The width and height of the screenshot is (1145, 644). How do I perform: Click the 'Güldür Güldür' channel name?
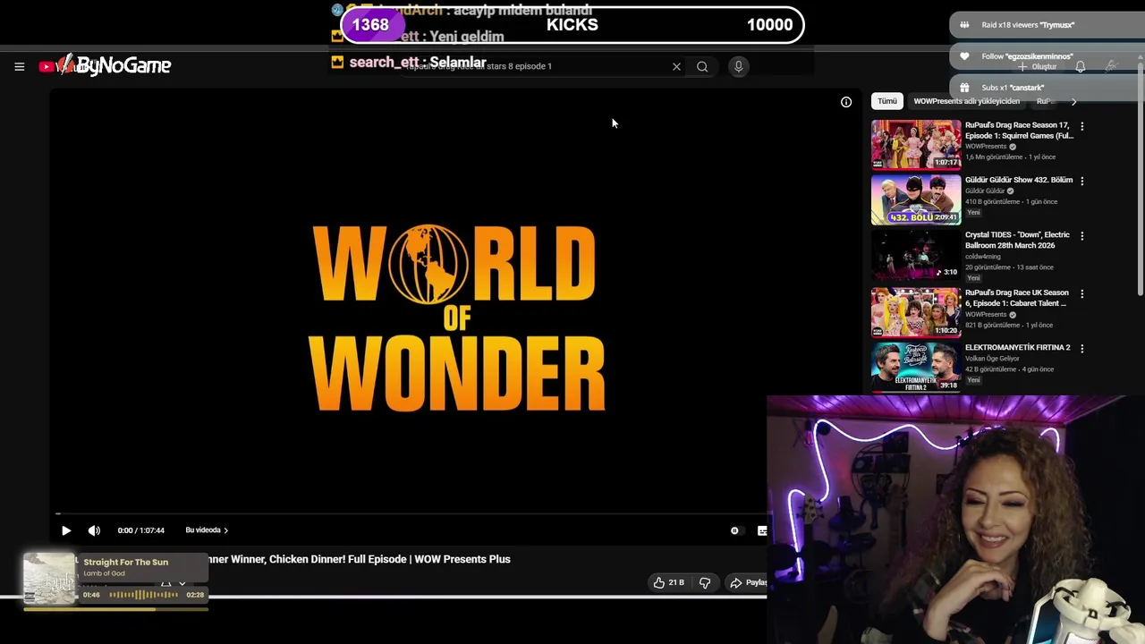985,191
